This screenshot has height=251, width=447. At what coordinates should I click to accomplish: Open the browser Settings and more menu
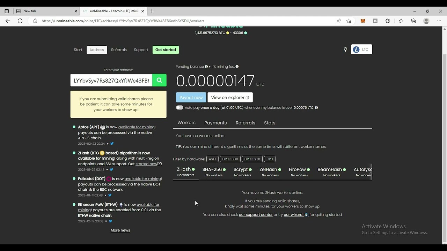pos(439,21)
